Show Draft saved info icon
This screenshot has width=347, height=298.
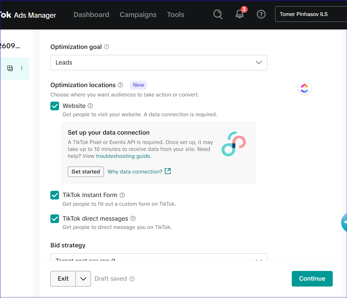(x=132, y=279)
